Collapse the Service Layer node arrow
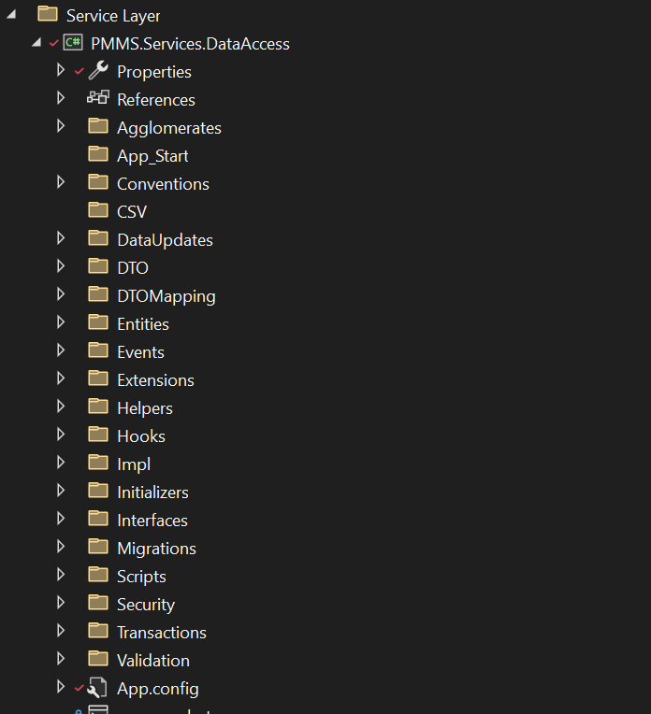Screen dimensions: 651x714 point(10,15)
